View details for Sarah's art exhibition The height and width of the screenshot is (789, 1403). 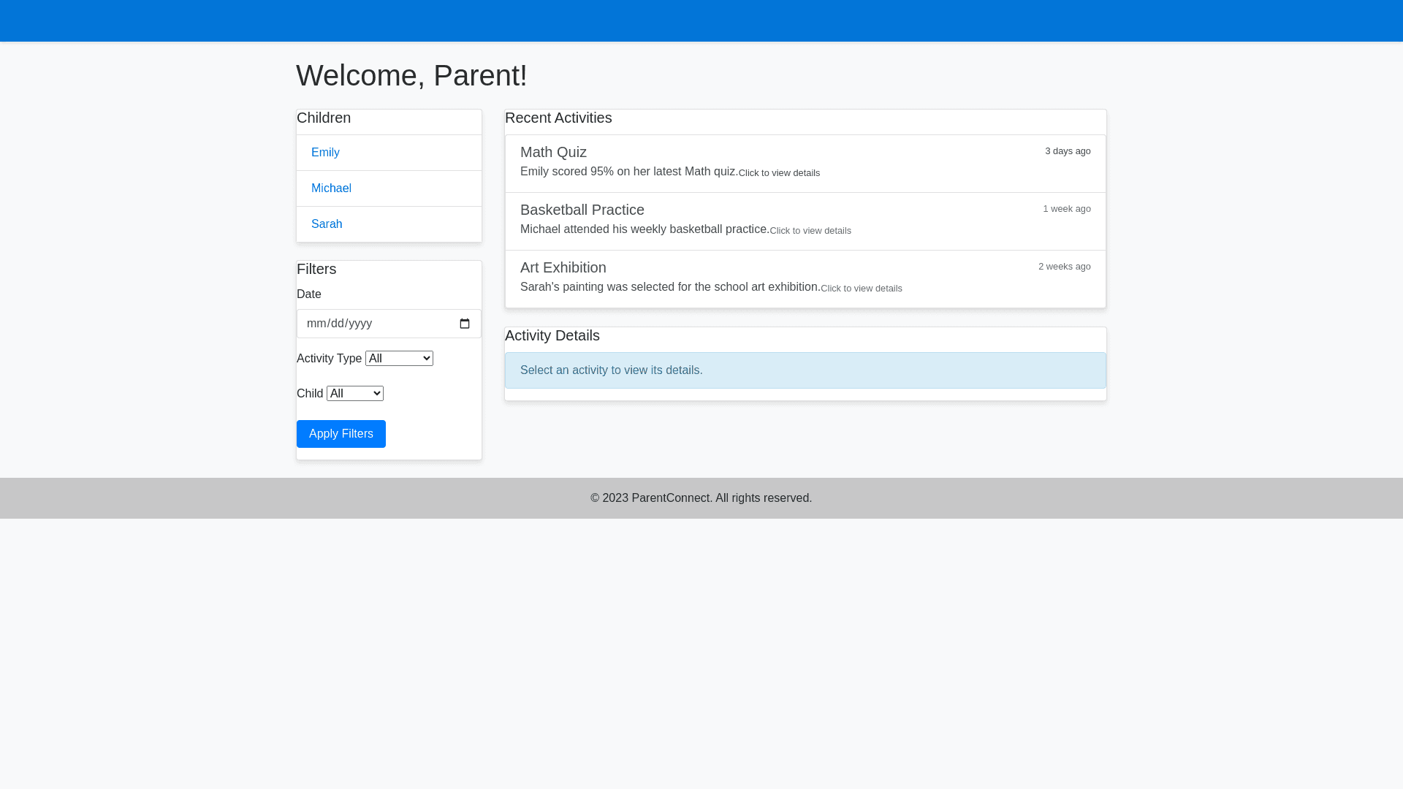[x=862, y=289]
